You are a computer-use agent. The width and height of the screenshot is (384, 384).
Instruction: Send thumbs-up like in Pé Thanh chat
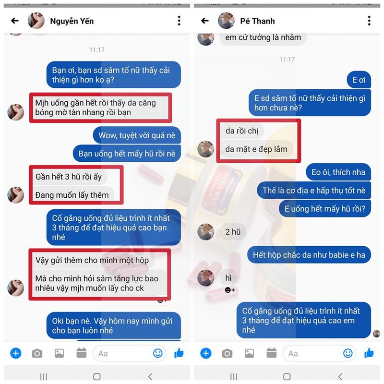369,353
